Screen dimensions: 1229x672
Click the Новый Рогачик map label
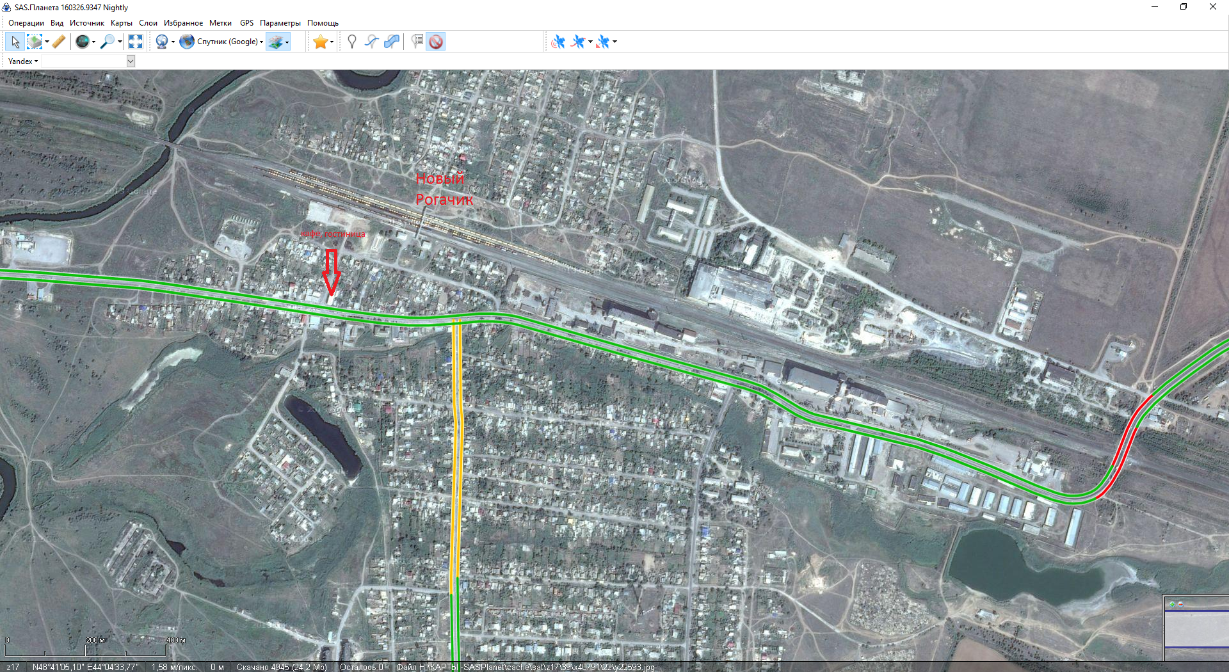[x=444, y=189]
